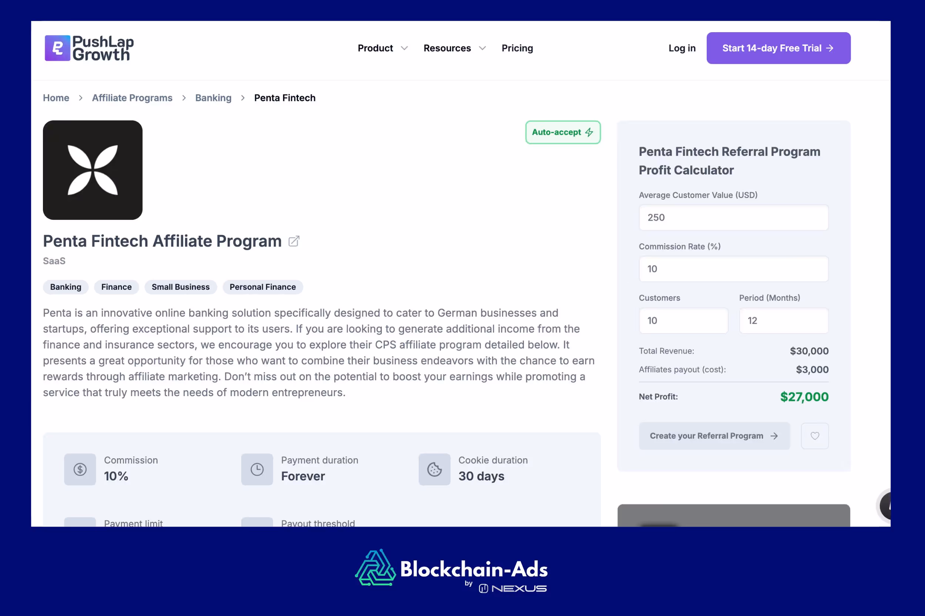
Task: Click the PushLap Growth logo
Action: point(88,48)
